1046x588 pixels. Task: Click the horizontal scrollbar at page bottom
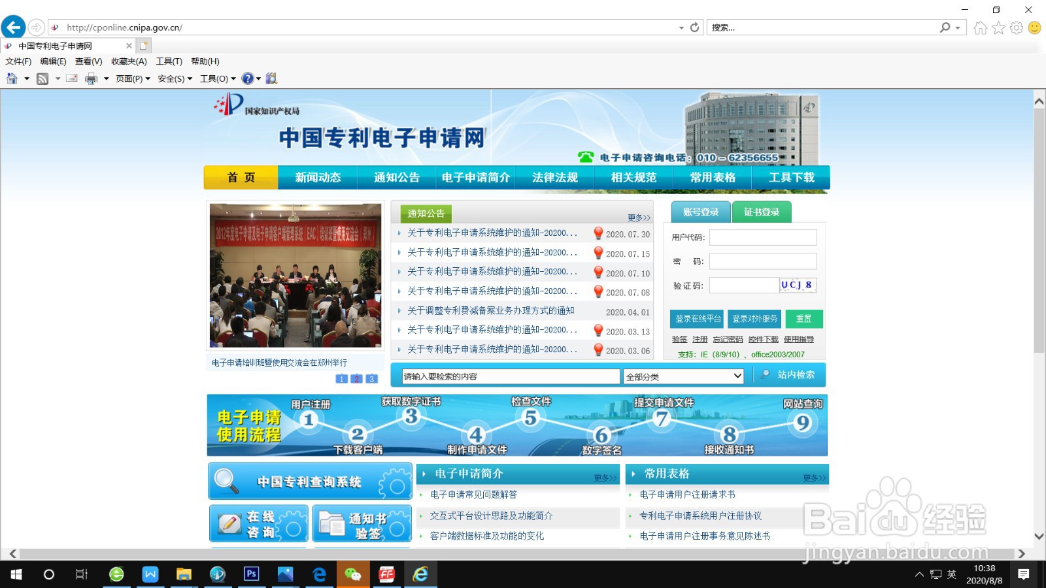(x=516, y=553)
